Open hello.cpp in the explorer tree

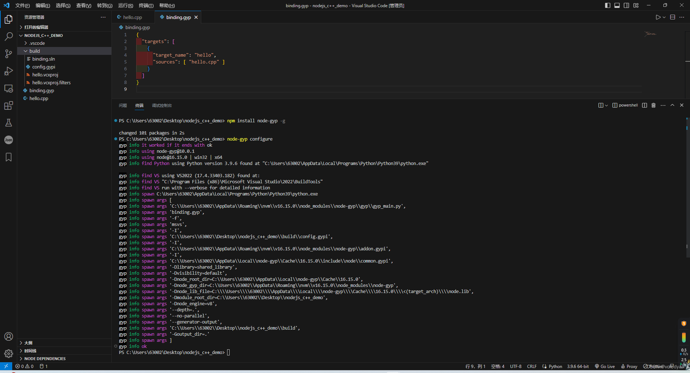(65, 98)
